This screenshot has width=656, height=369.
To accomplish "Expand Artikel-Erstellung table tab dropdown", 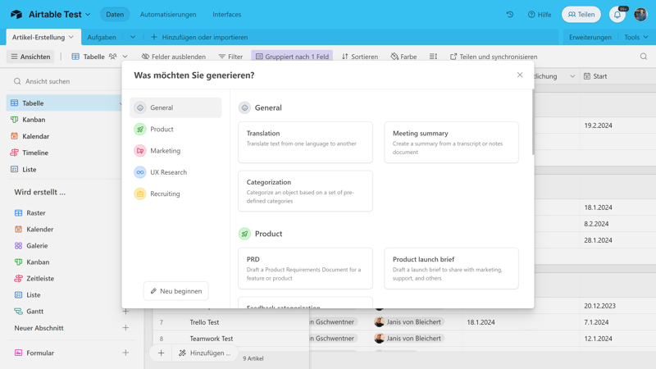I will [71, 37].
